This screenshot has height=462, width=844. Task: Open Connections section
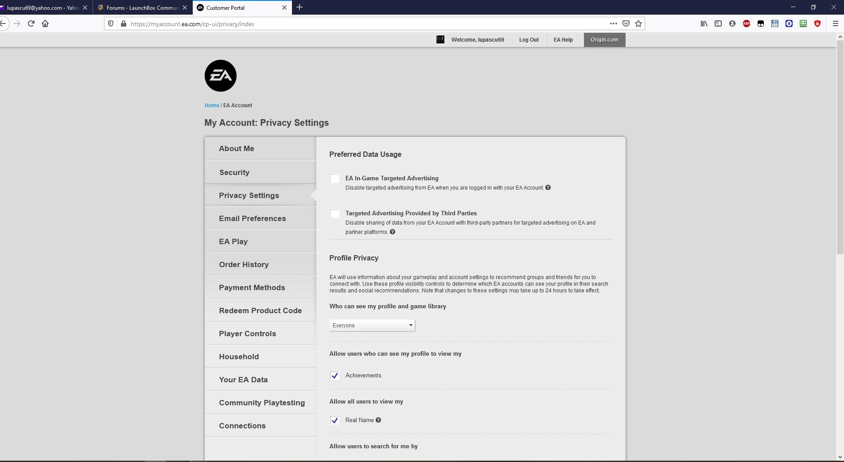point(261,426)
